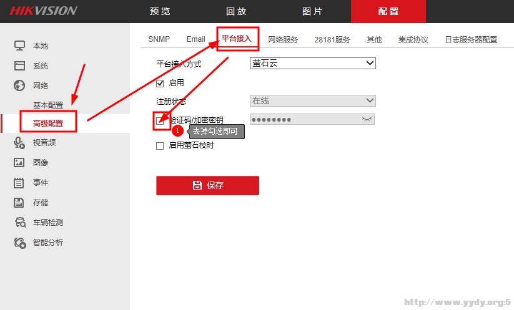Click the monitor icon beside 本地
Viewport: 514px width, 310px height.
click(x=19, y=46)
